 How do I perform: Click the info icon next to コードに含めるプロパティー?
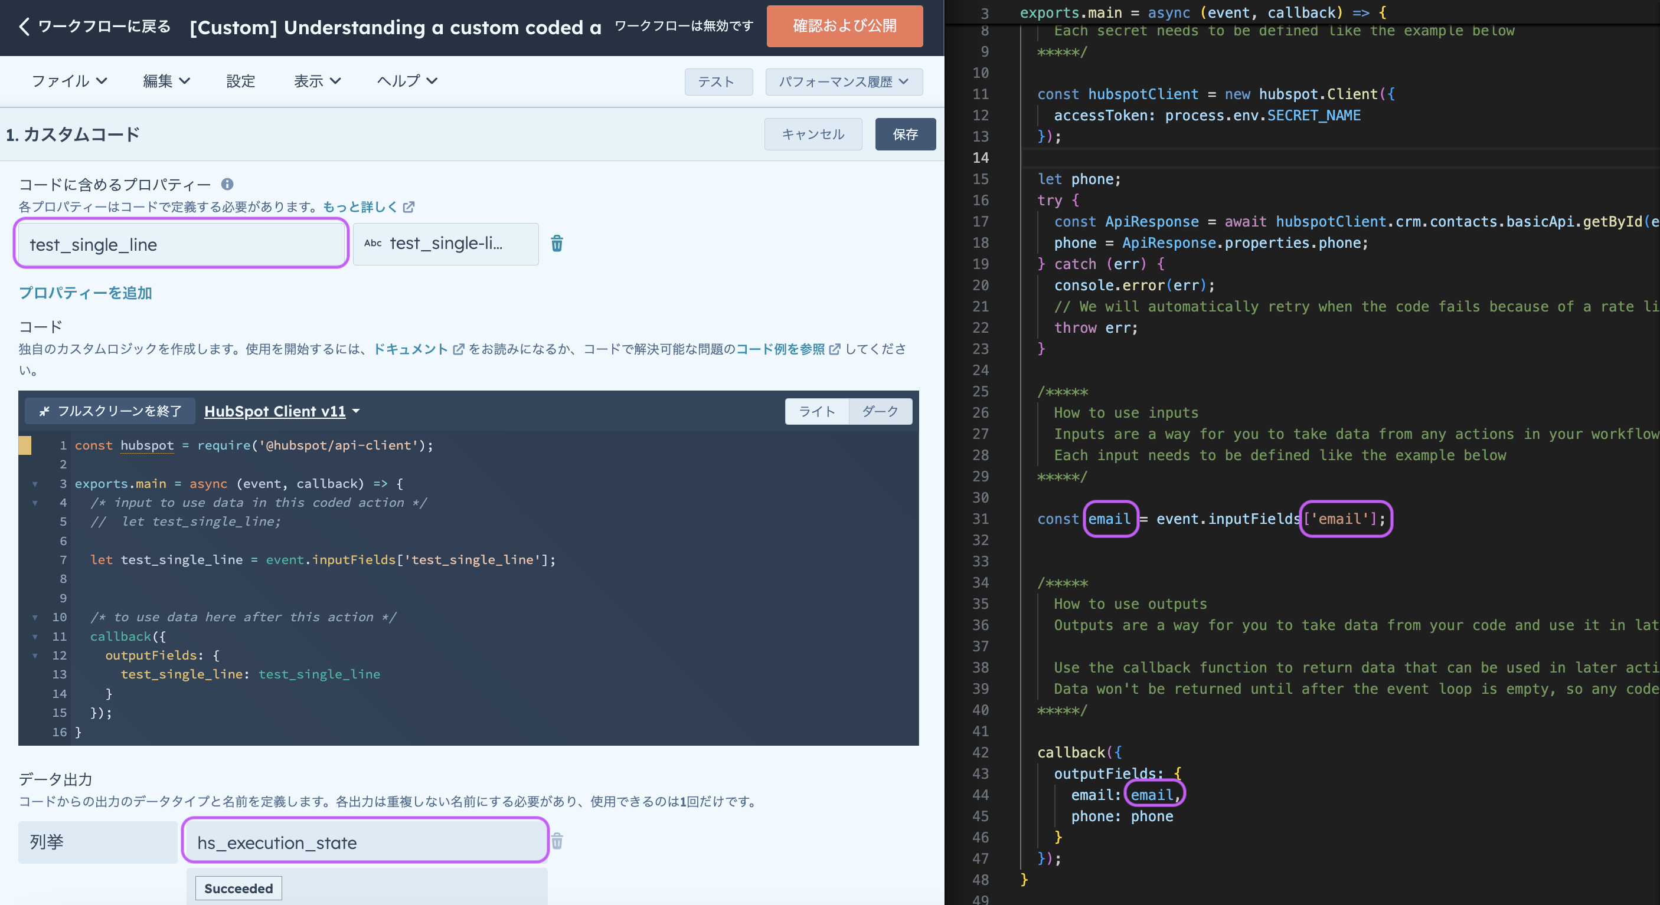point(227,184)
